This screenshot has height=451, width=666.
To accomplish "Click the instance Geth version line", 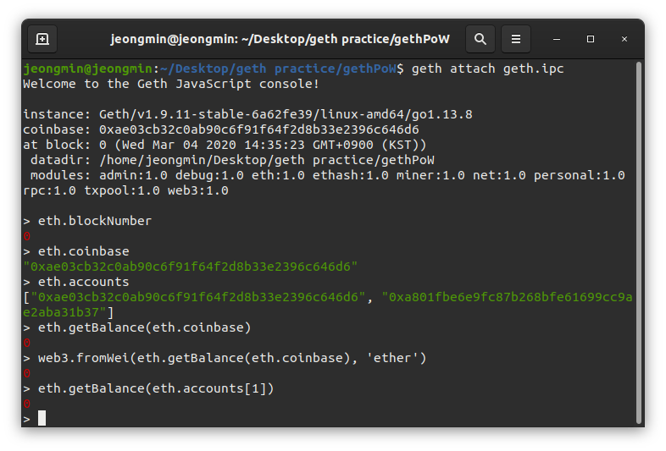I will coord(247,114).
